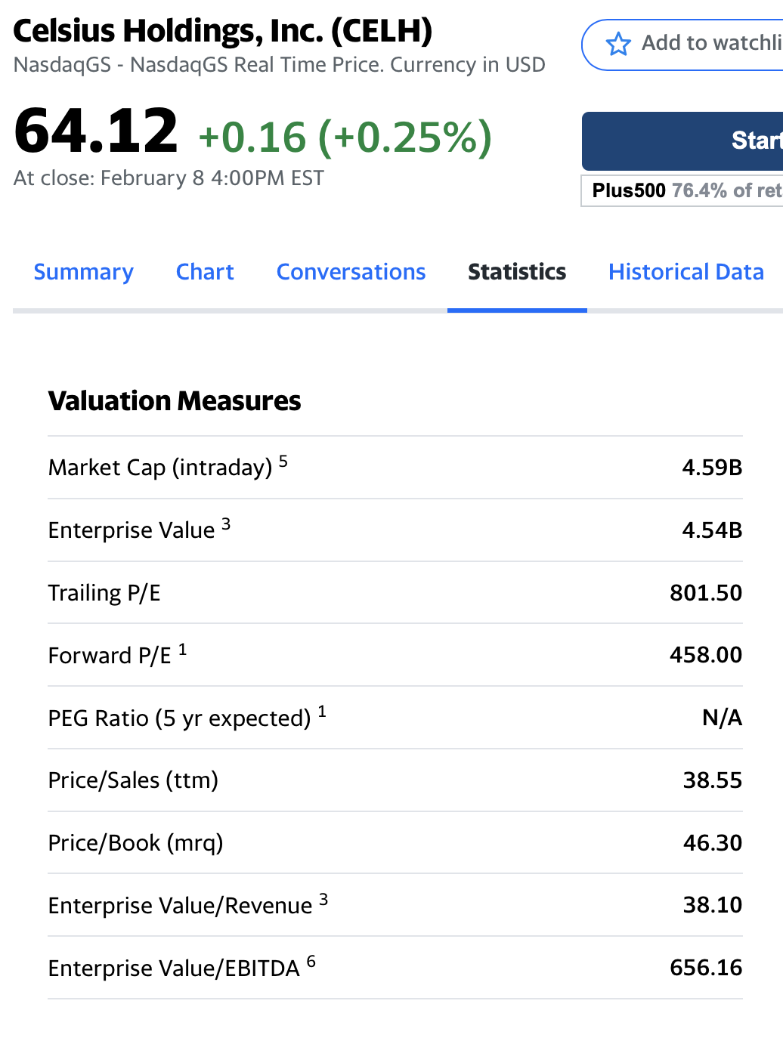Click the Price/Book (mrq) label

pyautogui.click(x=135, y=843)
